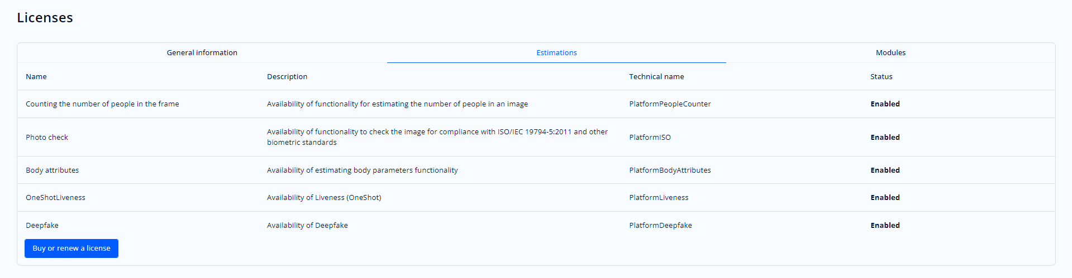Click the Enabled status for Photo check

(x=885, y=138)
